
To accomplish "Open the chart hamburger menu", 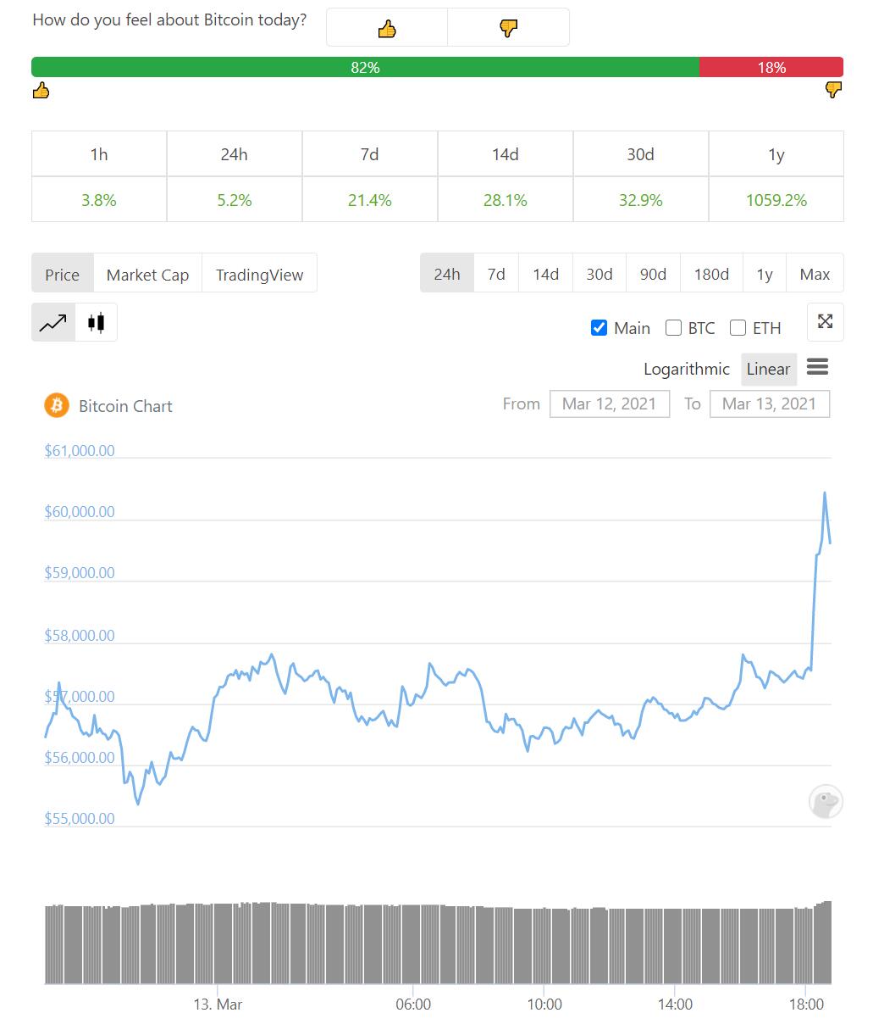I will coord(817,367).
